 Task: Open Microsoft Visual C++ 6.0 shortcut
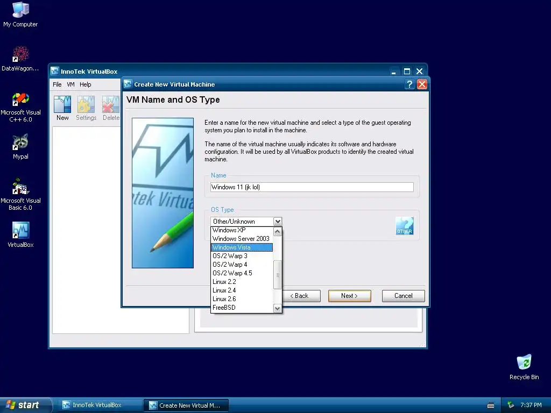coord(20,107)
